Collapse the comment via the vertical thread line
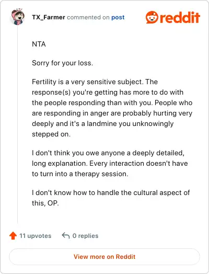Viewport: 209px width, 274px height. (x=17, y=124)
